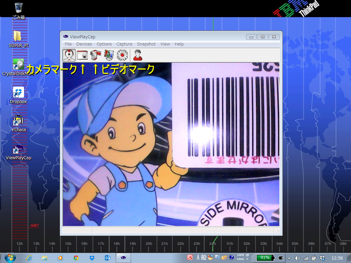
Task: Open the language bar options dropdown arrow
Action: tap(247, 259)
